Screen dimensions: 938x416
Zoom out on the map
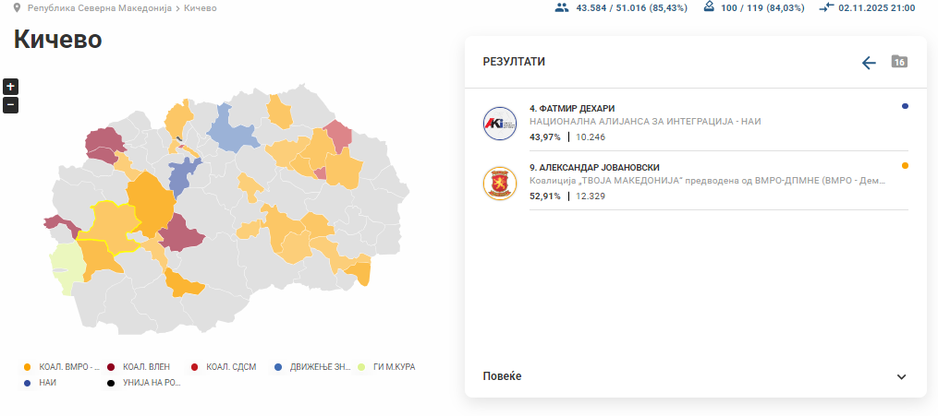point(10,104)
